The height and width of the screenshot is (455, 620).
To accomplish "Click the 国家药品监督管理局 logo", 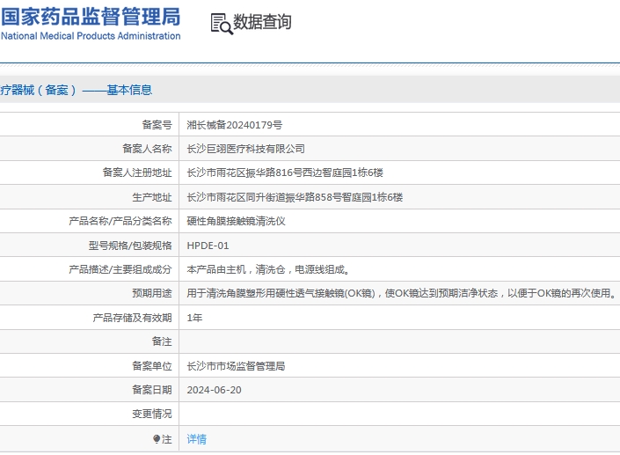I will click(x=91, y=17).
